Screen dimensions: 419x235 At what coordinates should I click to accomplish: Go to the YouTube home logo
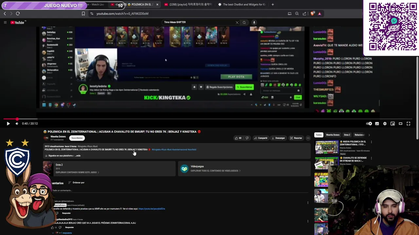click(x=18, y=23)
